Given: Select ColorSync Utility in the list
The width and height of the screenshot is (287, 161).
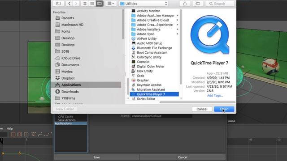Looking at the screenshot, I should (149, 57).
